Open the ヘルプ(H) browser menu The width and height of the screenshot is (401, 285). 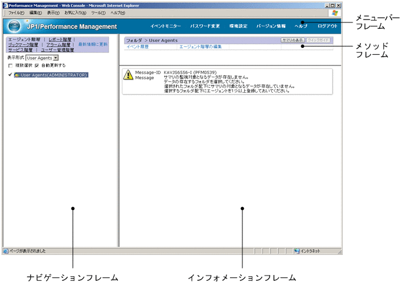(117, 13)
